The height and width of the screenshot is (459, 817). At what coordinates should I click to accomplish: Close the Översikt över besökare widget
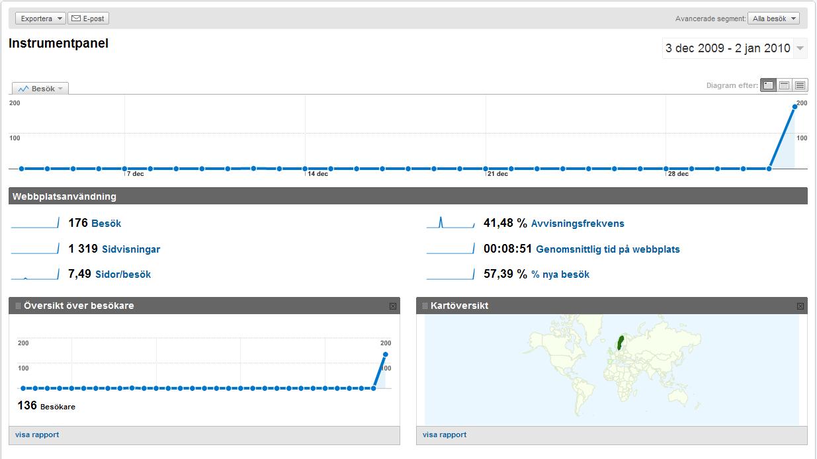[393, 306]
